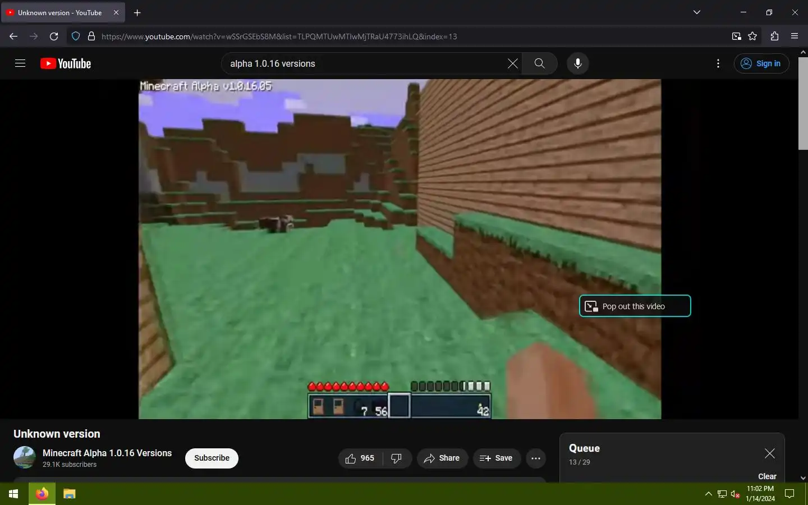Open channel avatar thumbnail
Image resolution: width=808 pixels, height=505 pixels.
click(25, 458)
